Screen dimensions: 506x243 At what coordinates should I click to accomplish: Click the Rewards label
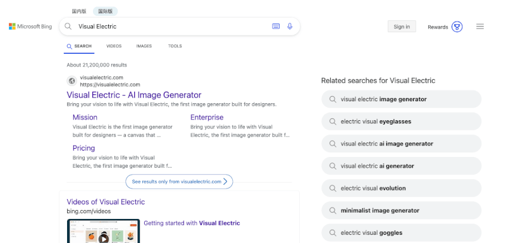click(x=438, y=27)
